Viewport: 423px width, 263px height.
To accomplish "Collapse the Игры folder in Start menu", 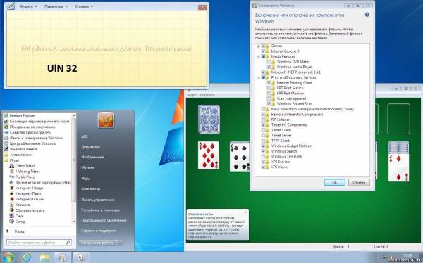I will click(x=11, y=160).
